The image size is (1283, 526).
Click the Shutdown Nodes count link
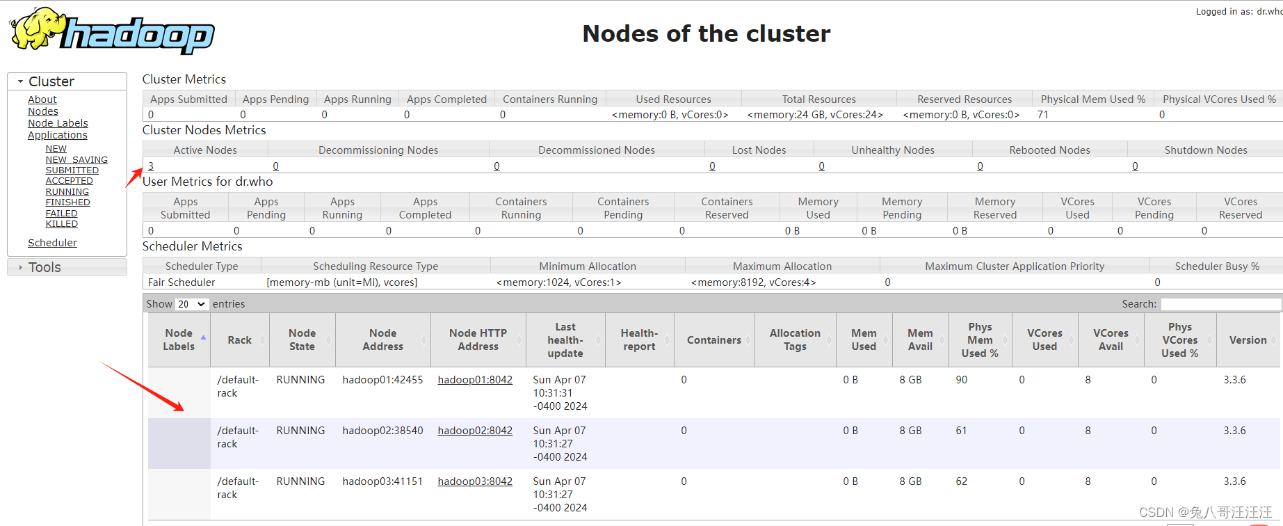pyautogui.click(x=1136, y=166)
